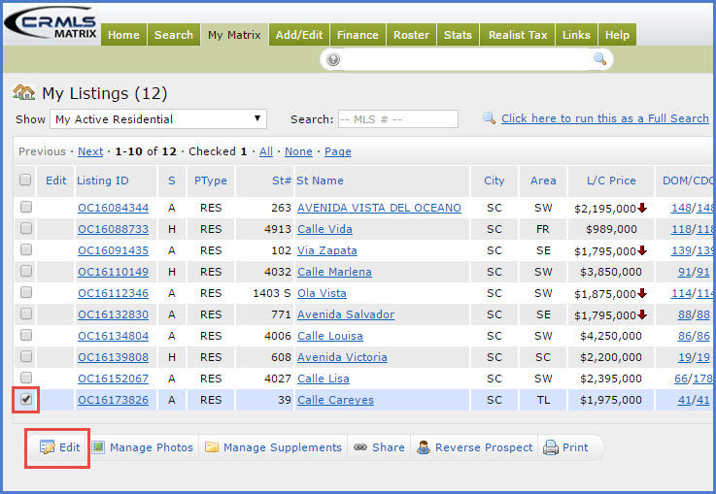Open street link AVENIDA VISTA DEL OCEANO
This screenshot has width=716, height=494.
(x=379, y=208)
